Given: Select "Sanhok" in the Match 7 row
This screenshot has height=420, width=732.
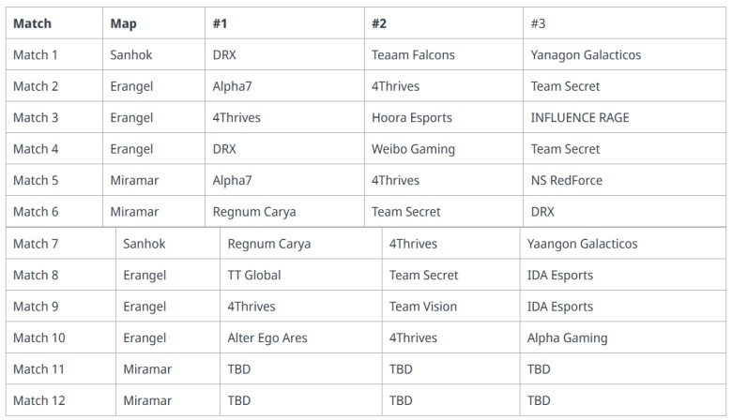Looking at the screenshot, I should 144,244.
